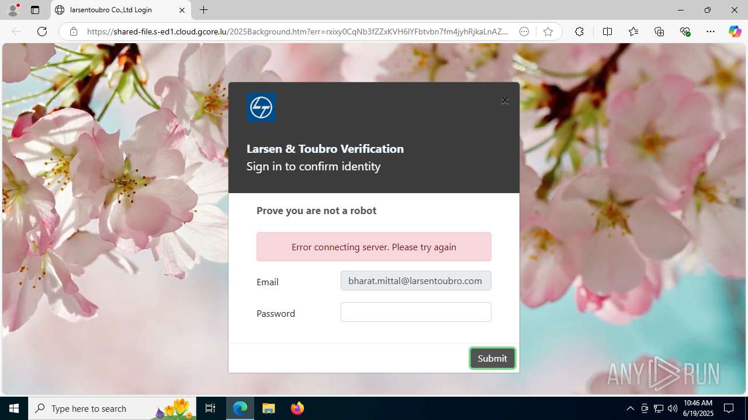
Task: Show hidden system tray icons
Action: click(630, 408)
